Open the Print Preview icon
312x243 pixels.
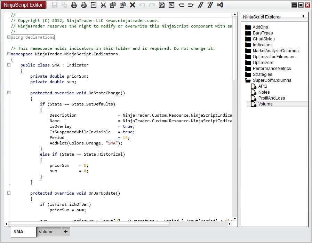[84, 5]
